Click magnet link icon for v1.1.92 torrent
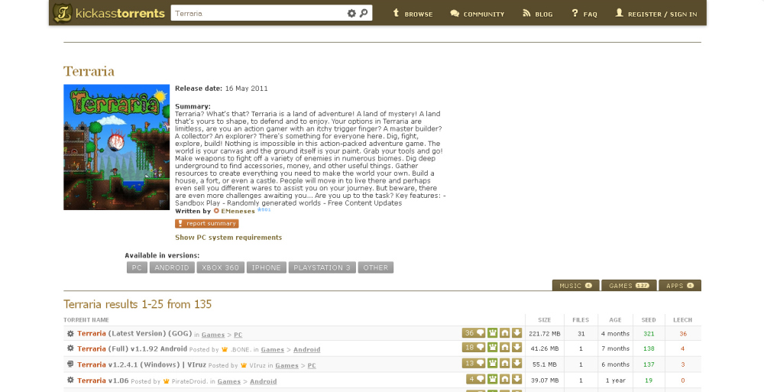This screenshot has width=764, height=392. (x=505, y=348)
